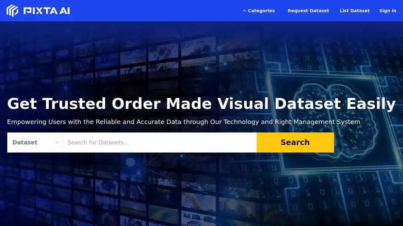Click the chevron in the Dataset selector
The height and width of the screenshot is (226, 403).
57,143
